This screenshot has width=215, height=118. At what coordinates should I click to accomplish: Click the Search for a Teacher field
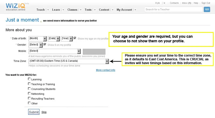pos(173,9)
